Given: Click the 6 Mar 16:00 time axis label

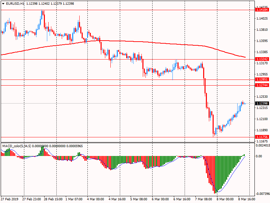Looking at the screenshot, I should [182, 199].
